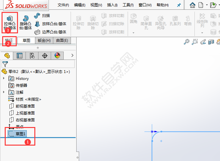Viewport: 220px width, 161px height.
Task: Click the Open document folder icon
Action: (x=213, y=5)
